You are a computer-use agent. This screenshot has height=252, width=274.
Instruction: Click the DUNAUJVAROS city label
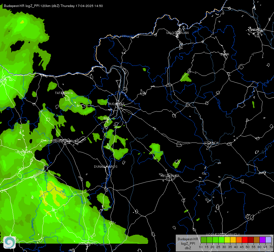(106, 167)
